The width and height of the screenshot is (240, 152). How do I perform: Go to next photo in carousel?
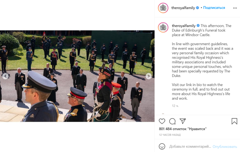pyautogui.click(x=148, y=76)
